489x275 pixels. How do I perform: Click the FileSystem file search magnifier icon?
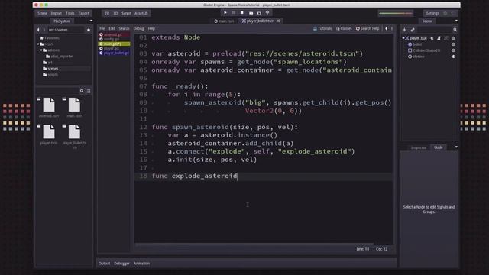coord(82,91)
